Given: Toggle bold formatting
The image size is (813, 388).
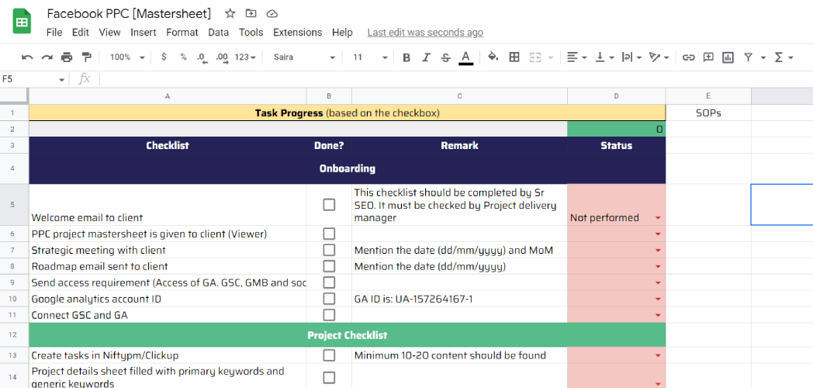Looking at the screenshot, I should click(x=406, y=57).
